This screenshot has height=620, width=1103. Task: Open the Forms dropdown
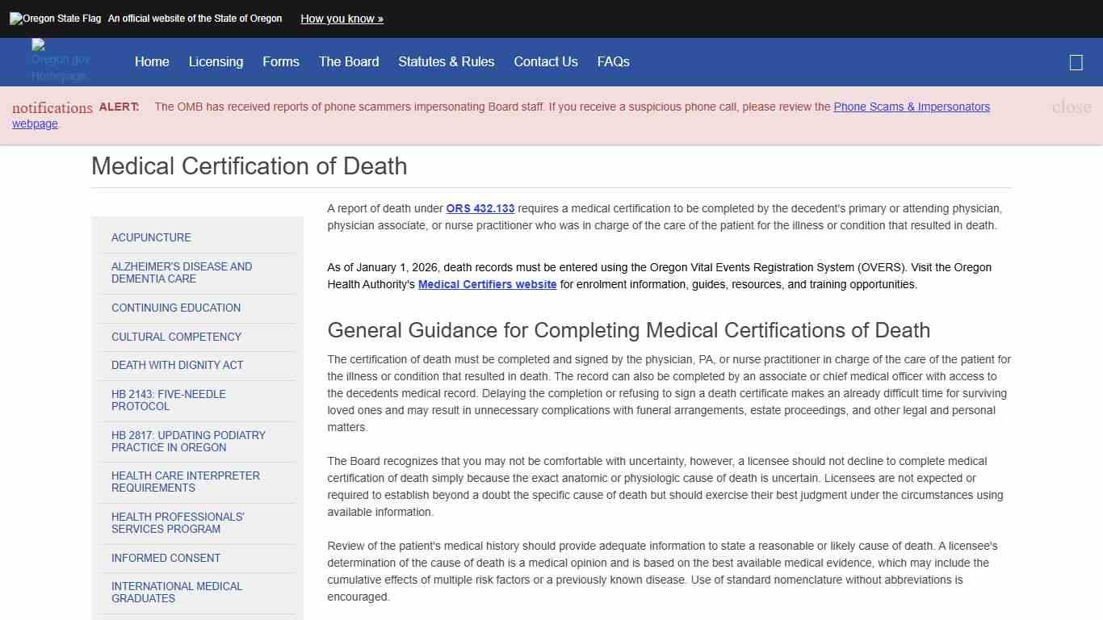coord(280,61)
